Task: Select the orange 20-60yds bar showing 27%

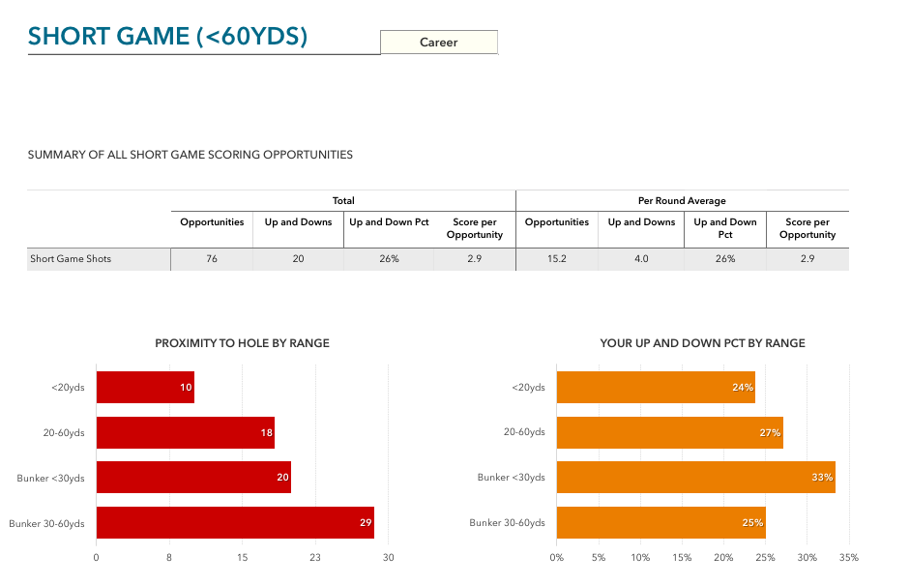Action: 669,432
